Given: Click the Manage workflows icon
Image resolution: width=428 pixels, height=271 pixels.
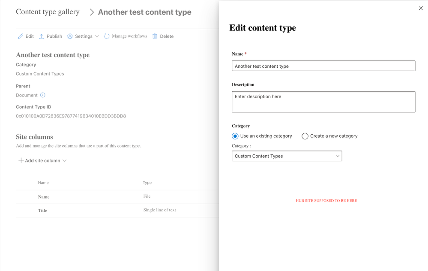Looking at the screenshot, I should click(x=107, y=36).
